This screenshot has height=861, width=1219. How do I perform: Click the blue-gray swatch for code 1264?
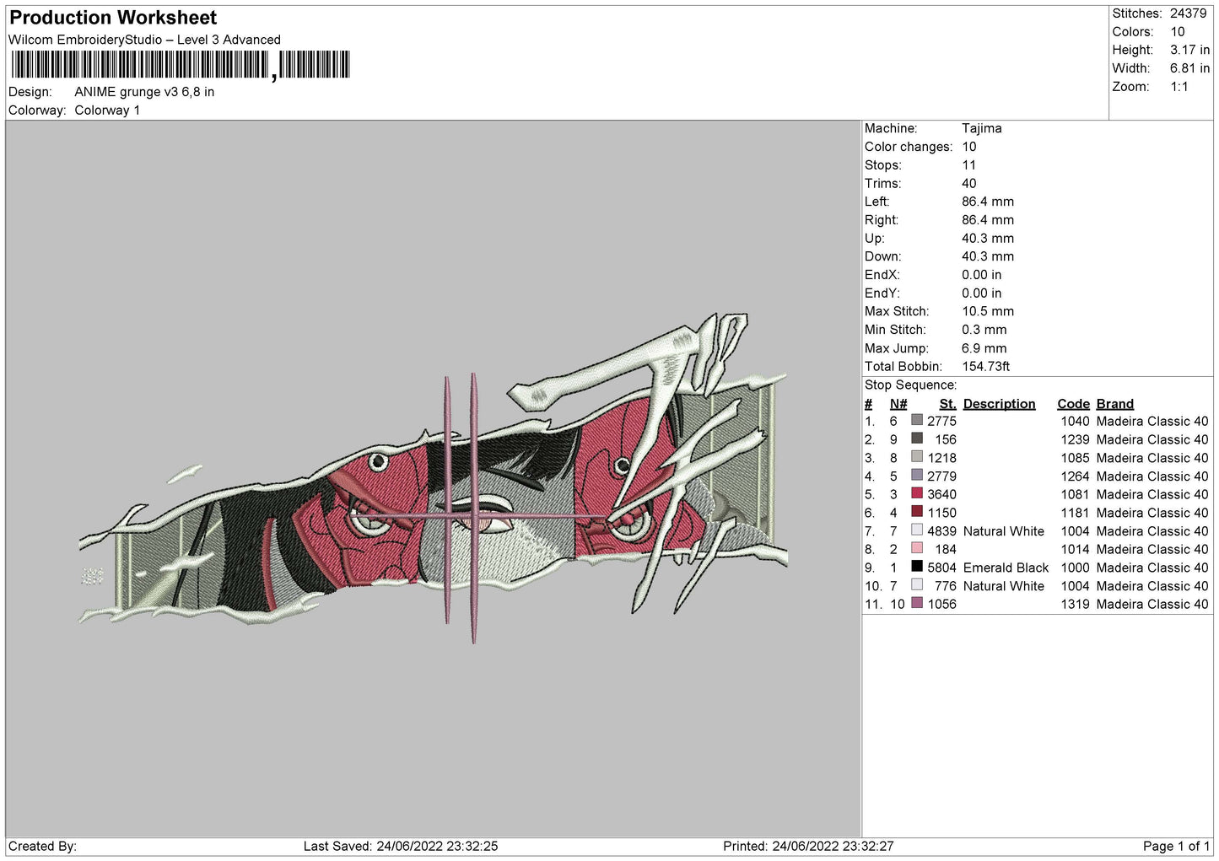917,476
